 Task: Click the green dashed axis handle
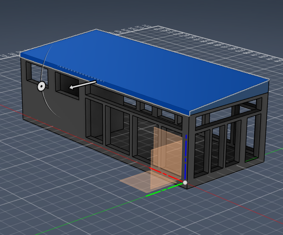tap(164, 190)
